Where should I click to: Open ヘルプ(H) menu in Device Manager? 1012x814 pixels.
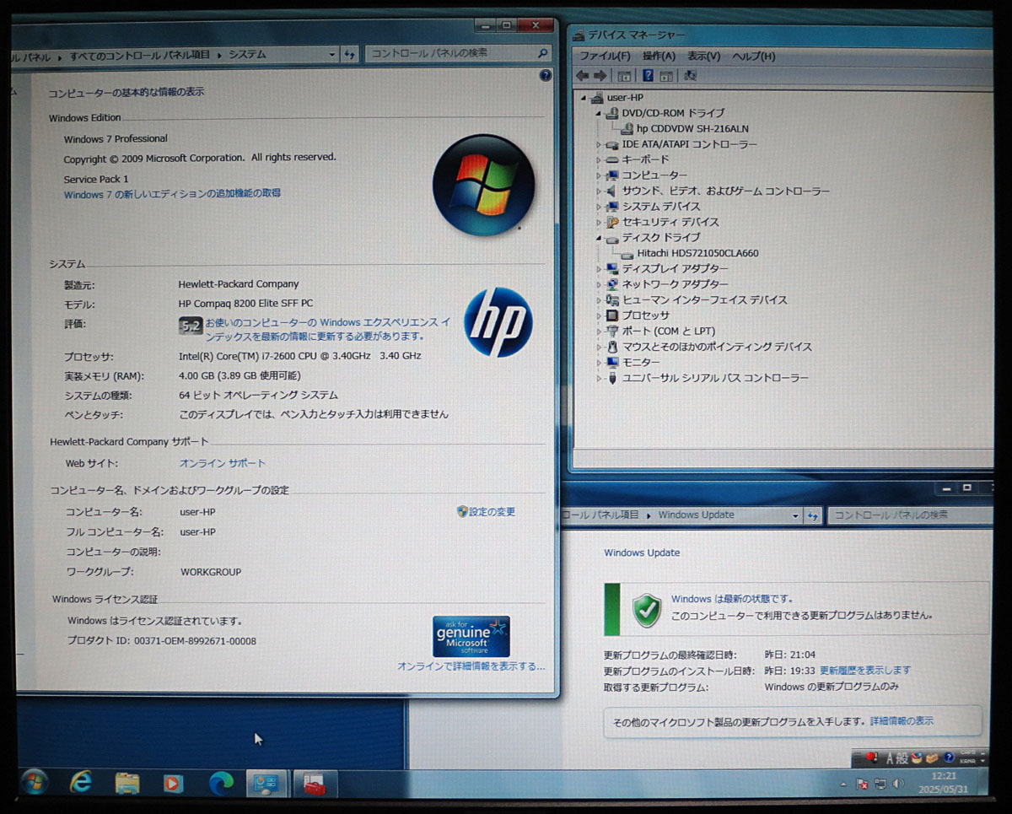click(753, 57)
